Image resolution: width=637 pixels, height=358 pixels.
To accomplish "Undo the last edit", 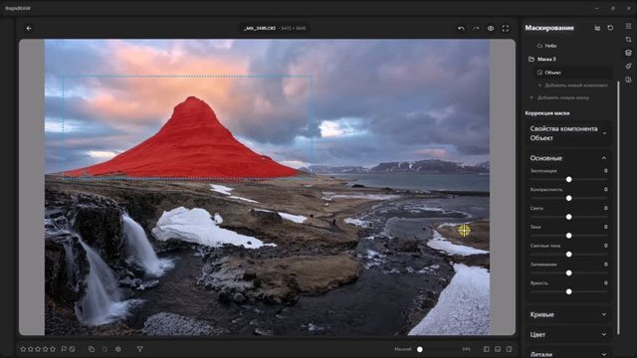I will pos(461,29).
